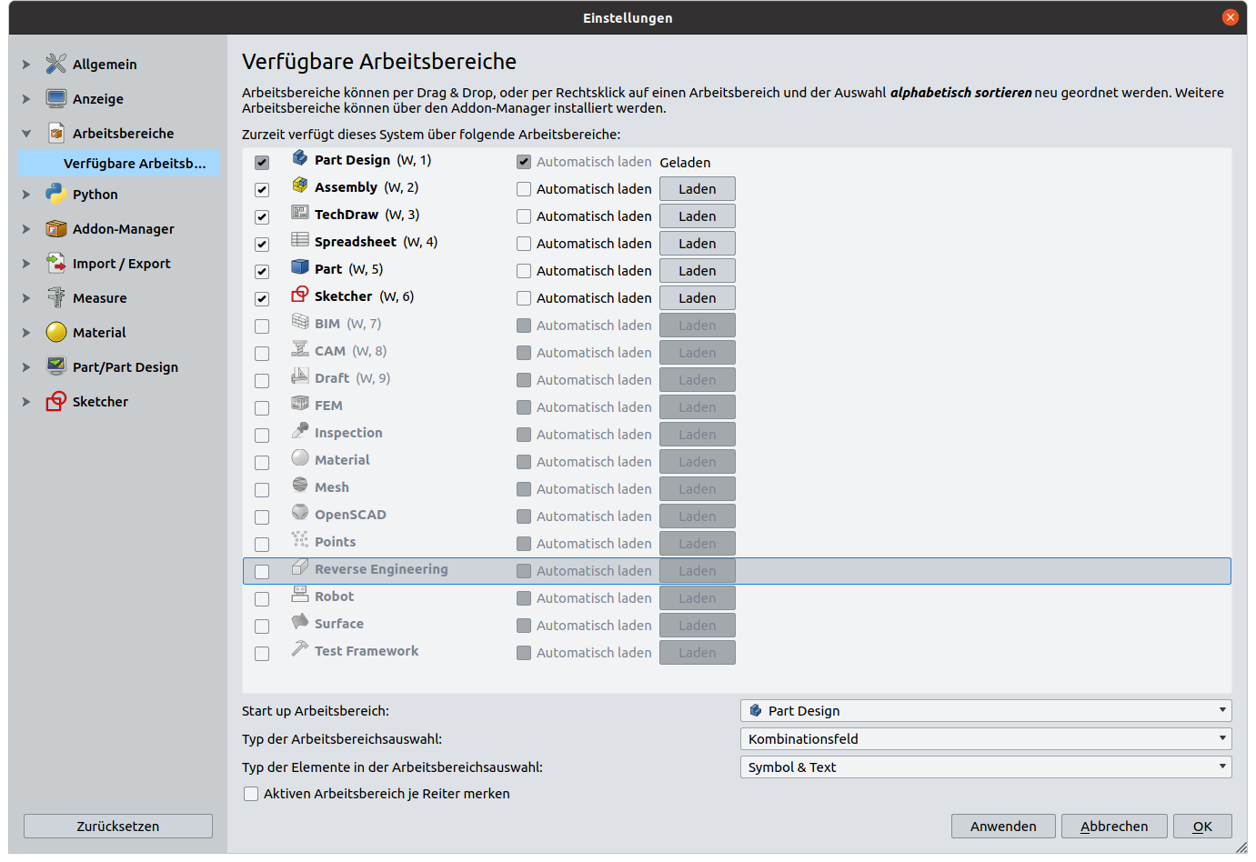Open the Start up Arbeitsbereich dropdown

tap(986, 711)
